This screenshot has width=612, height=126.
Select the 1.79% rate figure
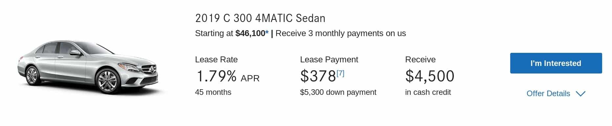(216, 76)
